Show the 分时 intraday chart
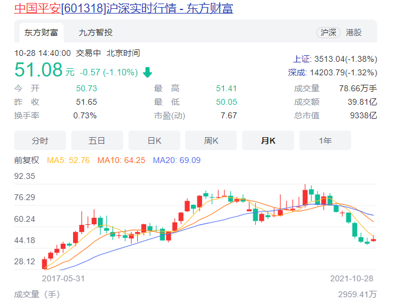Viewport: 406px width, 299px height. 40,141
